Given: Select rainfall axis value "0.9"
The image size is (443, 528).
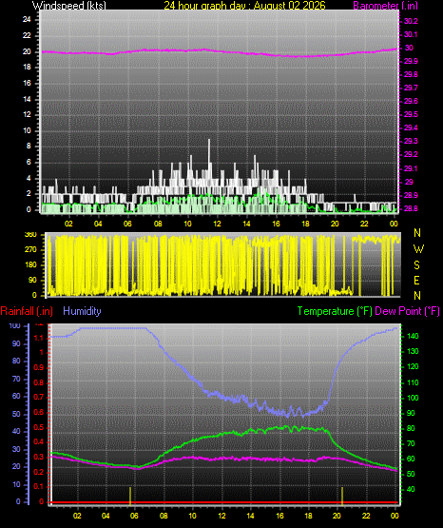Looking at the screenshot, I should tap(39, 367).
